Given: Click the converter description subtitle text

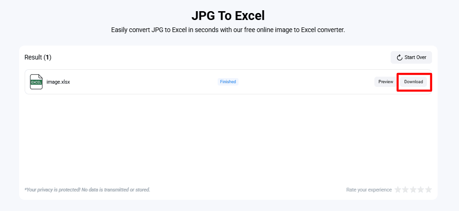Looking at the screenshot, I should [228, 30].
